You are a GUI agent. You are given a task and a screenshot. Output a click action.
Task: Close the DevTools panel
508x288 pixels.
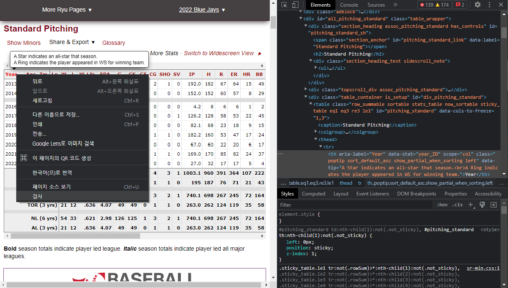click(x=501, y=5)
